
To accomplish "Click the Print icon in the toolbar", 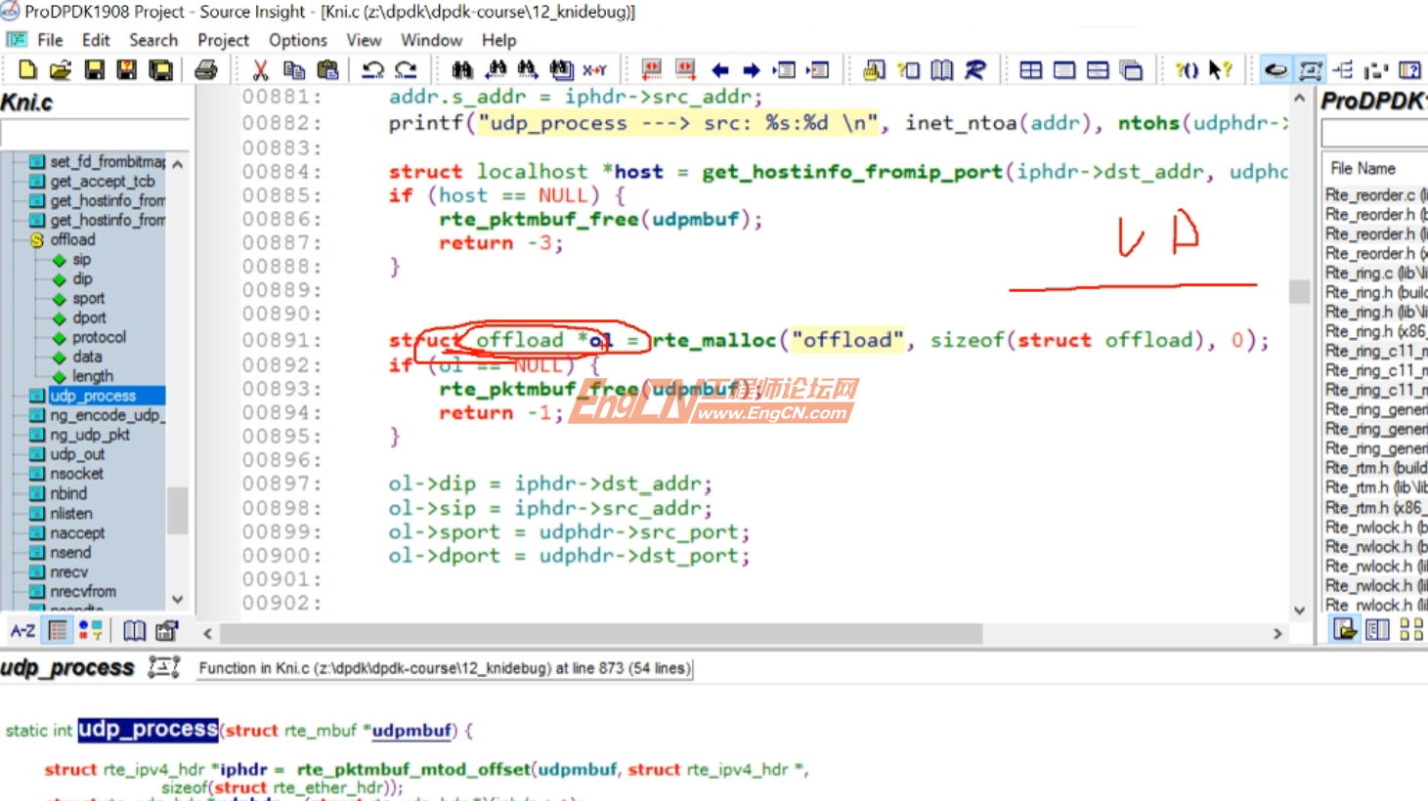I will [x=205, y=69].
